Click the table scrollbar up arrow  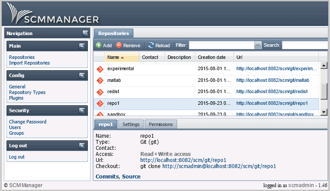coord(324,65)
